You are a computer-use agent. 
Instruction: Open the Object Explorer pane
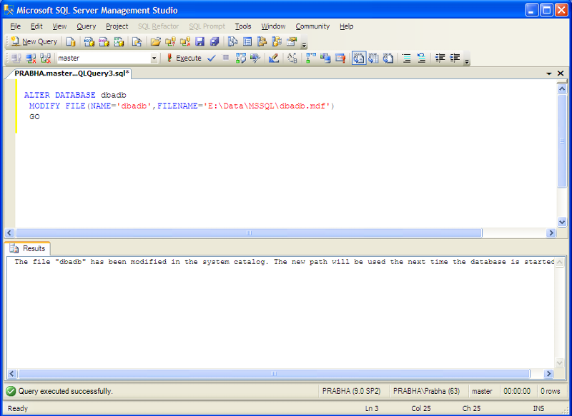[262, 41]
